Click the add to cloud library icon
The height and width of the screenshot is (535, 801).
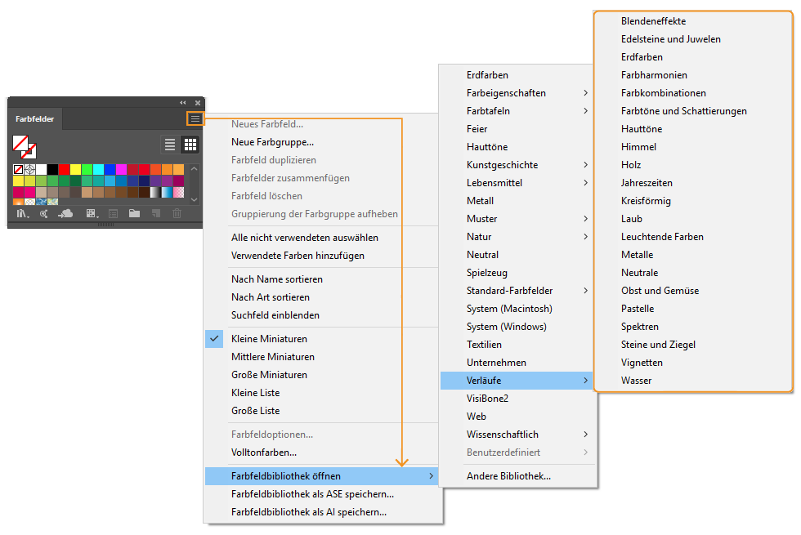65,213
